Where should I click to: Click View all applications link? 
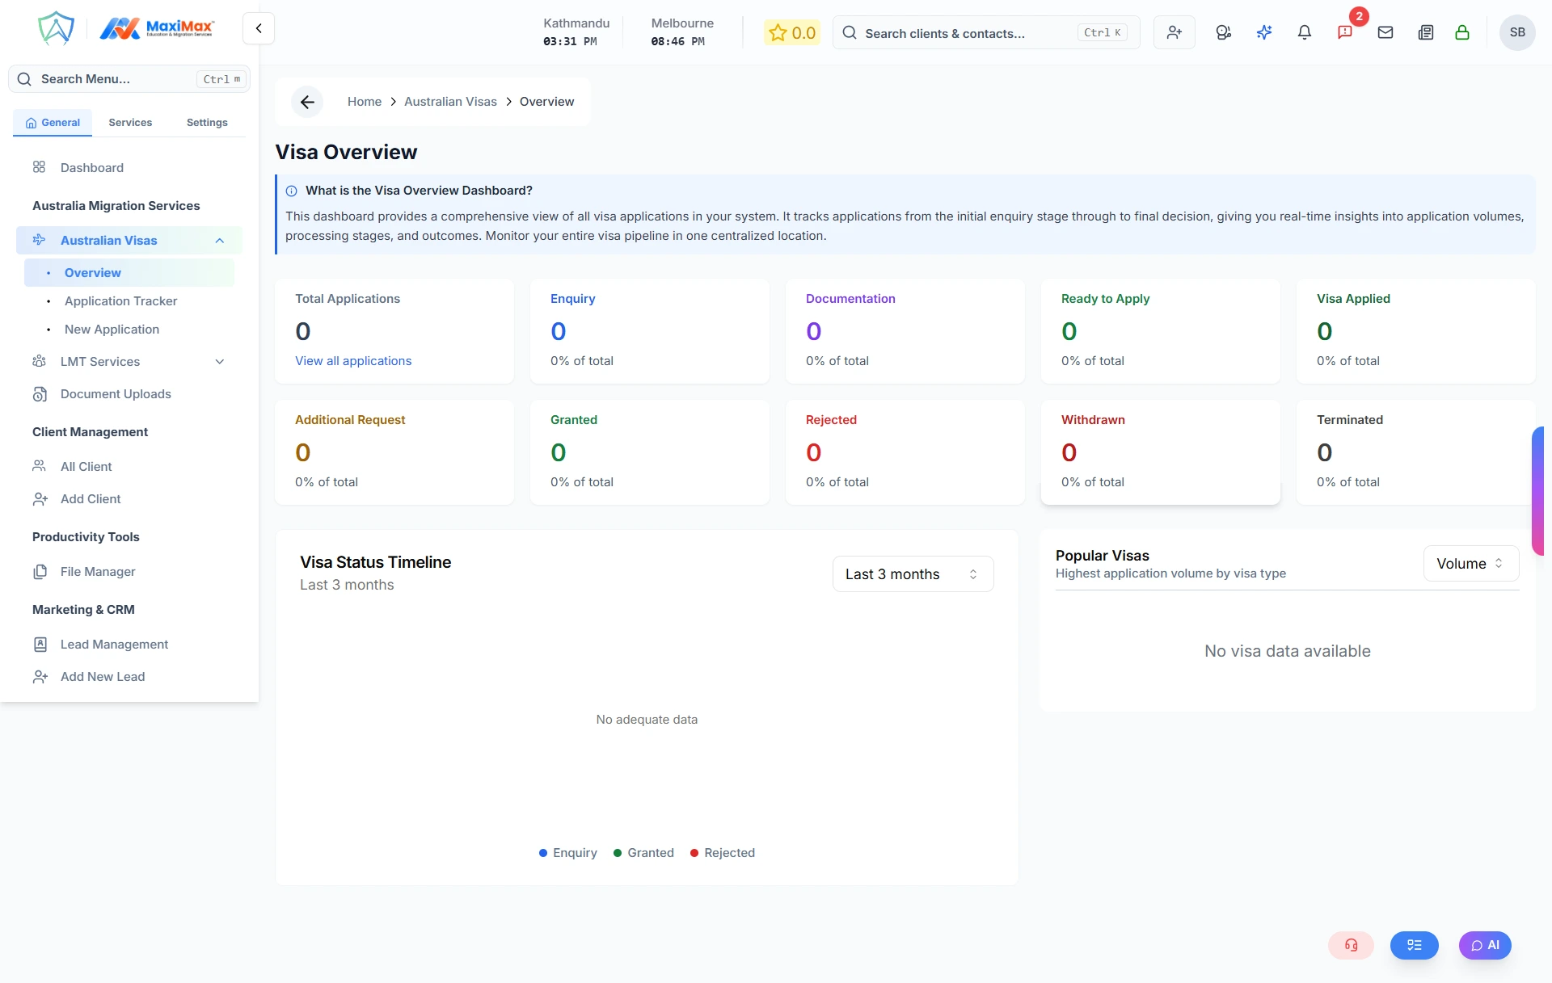pyautogui.click(x=353, y=361)
